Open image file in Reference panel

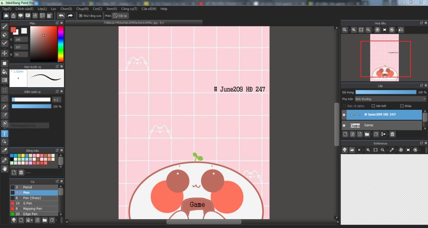[x=352, y=150]
